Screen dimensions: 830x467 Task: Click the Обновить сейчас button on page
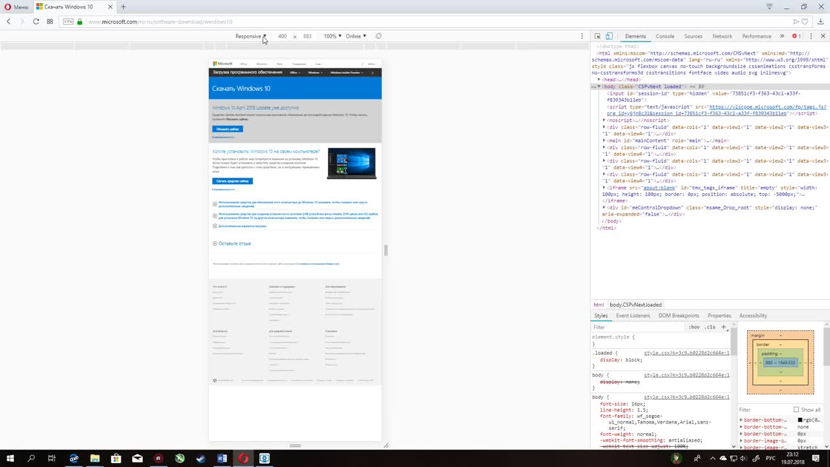click(228, 129)
